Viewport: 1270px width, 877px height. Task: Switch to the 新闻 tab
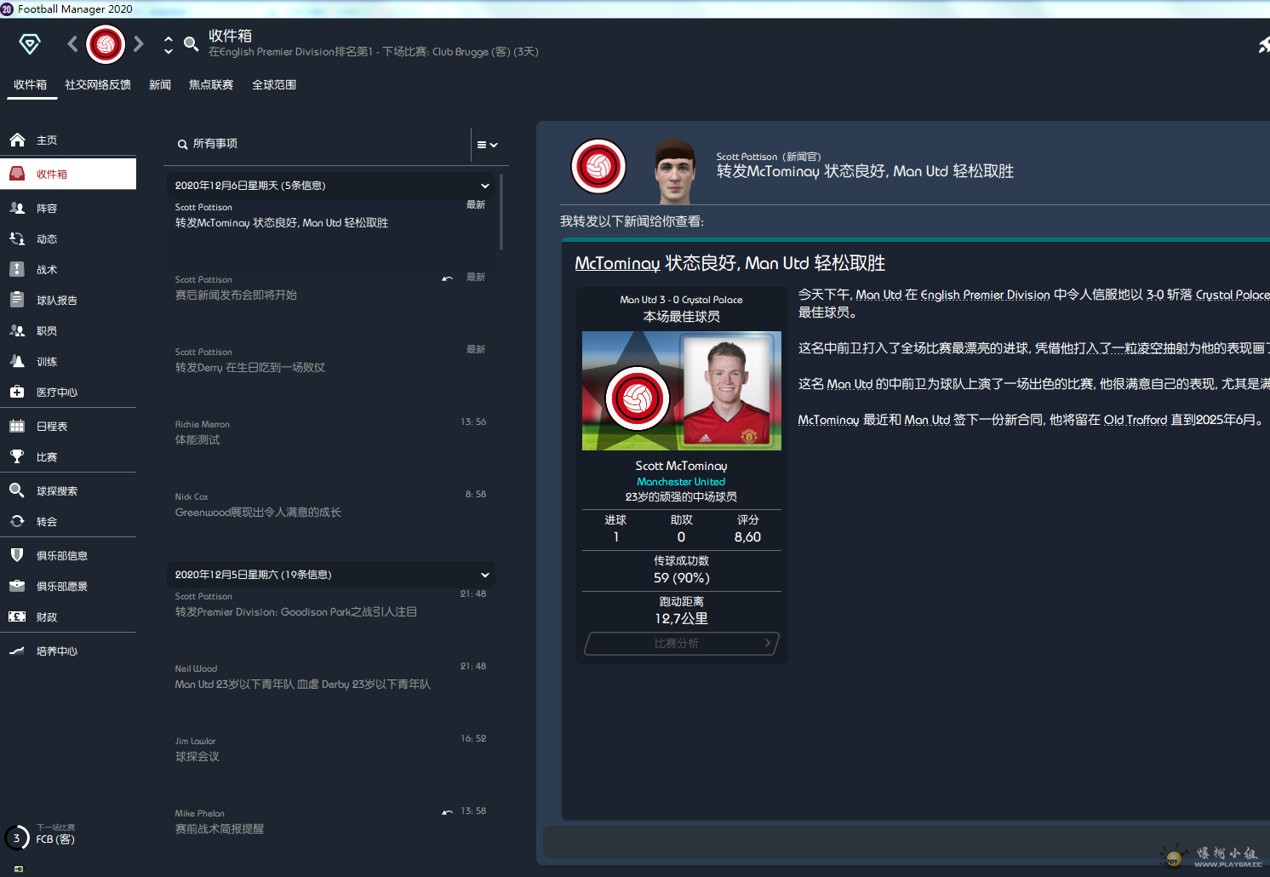[160, 84]
